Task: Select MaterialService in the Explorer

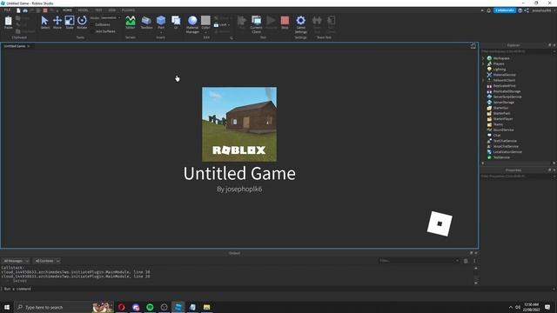Action: click(x=505, y=75)
